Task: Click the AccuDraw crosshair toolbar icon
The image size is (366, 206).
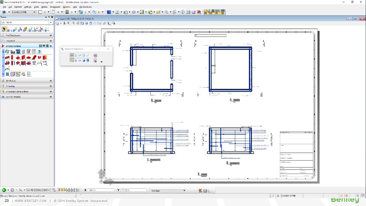Action: 166,12
